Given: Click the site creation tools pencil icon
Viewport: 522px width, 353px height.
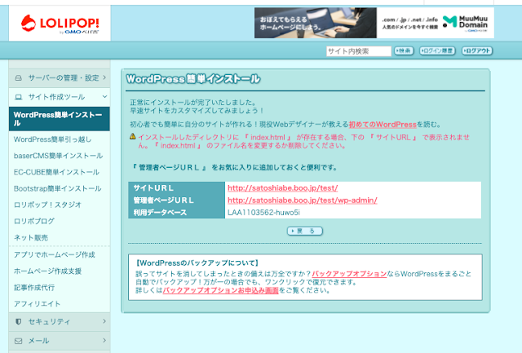Looking at the screenshot, I should click(19, 97).
